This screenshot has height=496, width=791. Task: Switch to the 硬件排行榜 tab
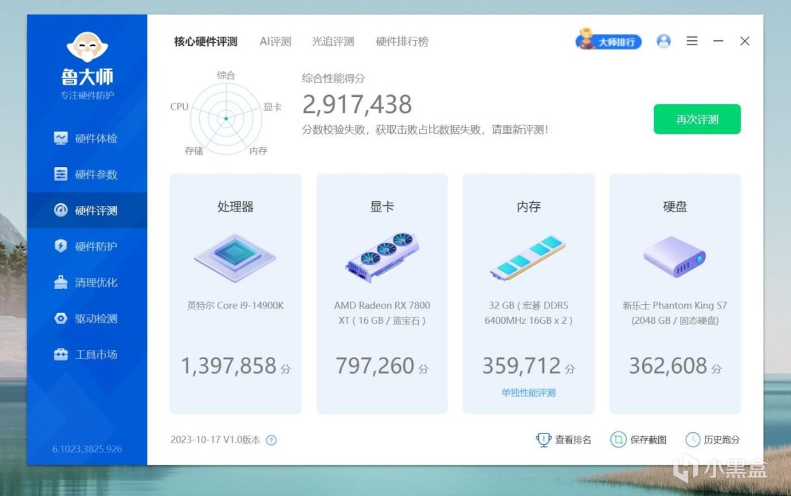point(402,41)
